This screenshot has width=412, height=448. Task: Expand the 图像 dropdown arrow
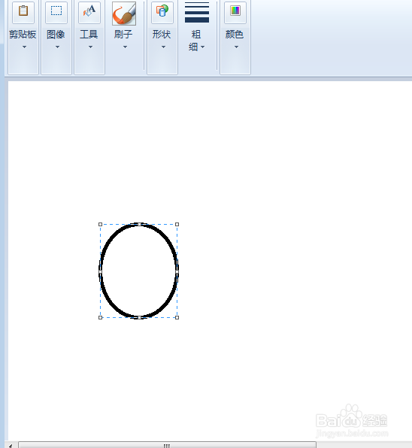[x=57, y=47]
